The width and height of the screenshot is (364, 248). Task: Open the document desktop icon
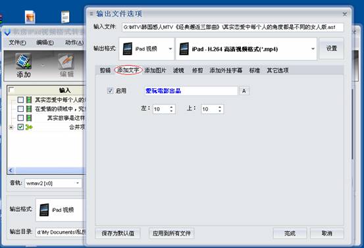click(65, 17)
